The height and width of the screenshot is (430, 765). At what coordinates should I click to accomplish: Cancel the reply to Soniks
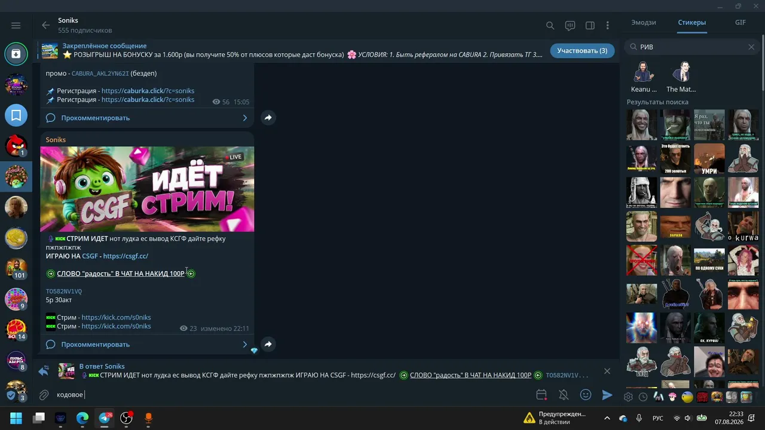pyautogui.click(x=607, y=371)
